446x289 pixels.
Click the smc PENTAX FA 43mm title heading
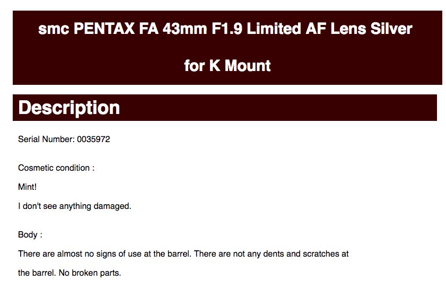click(x=225, y=29)
